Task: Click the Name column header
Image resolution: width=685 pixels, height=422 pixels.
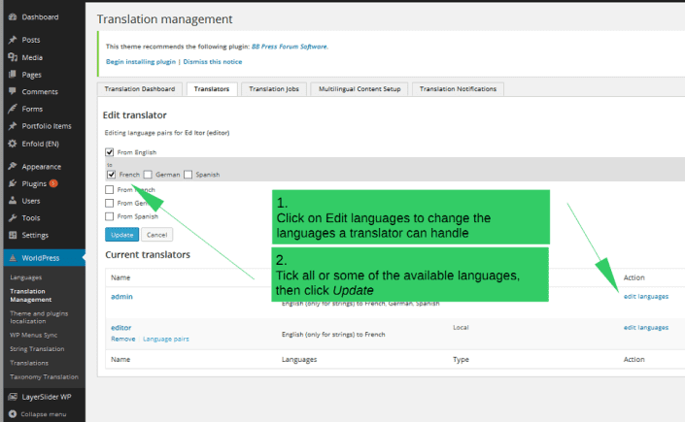Action: (120, 277)
